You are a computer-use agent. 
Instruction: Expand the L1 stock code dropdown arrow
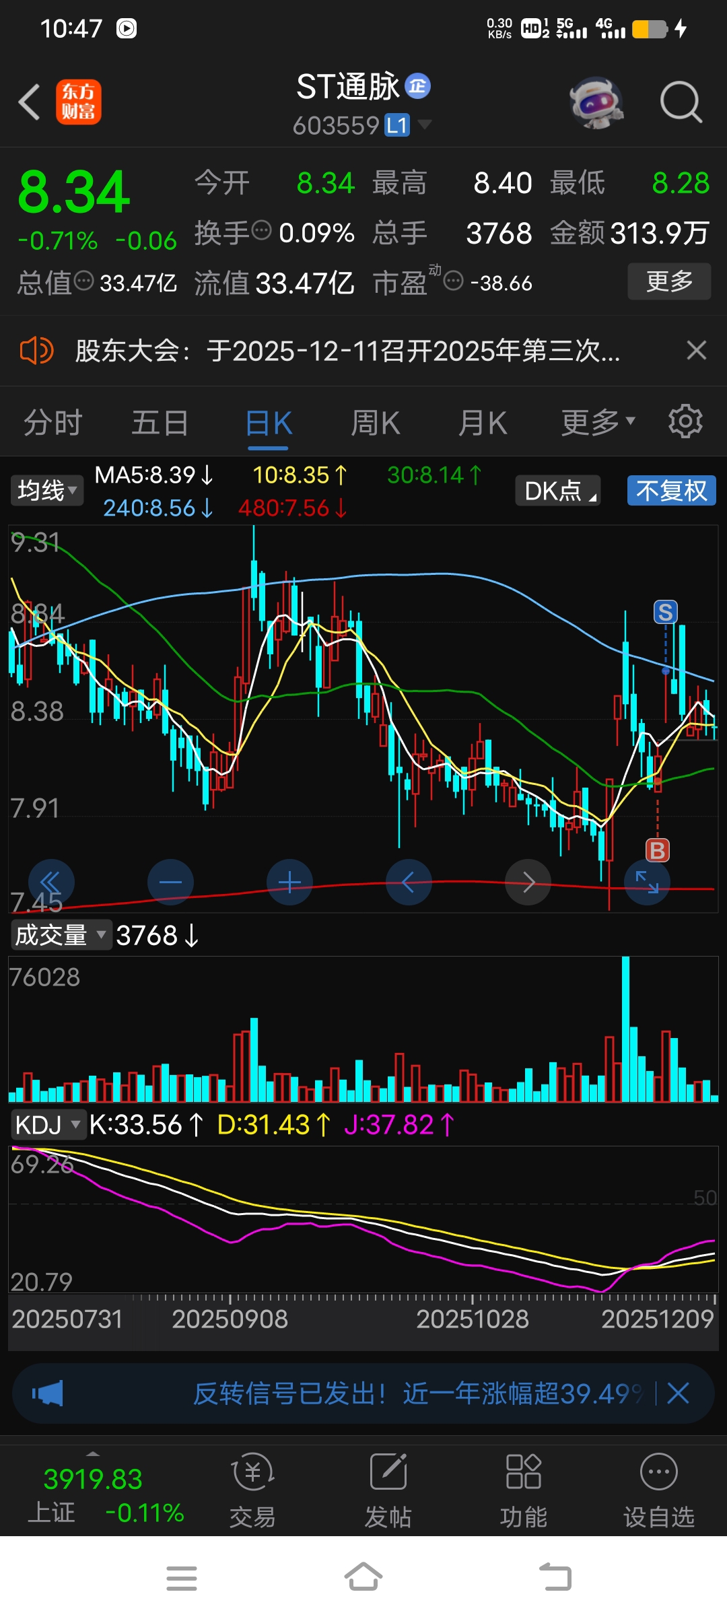425,125
